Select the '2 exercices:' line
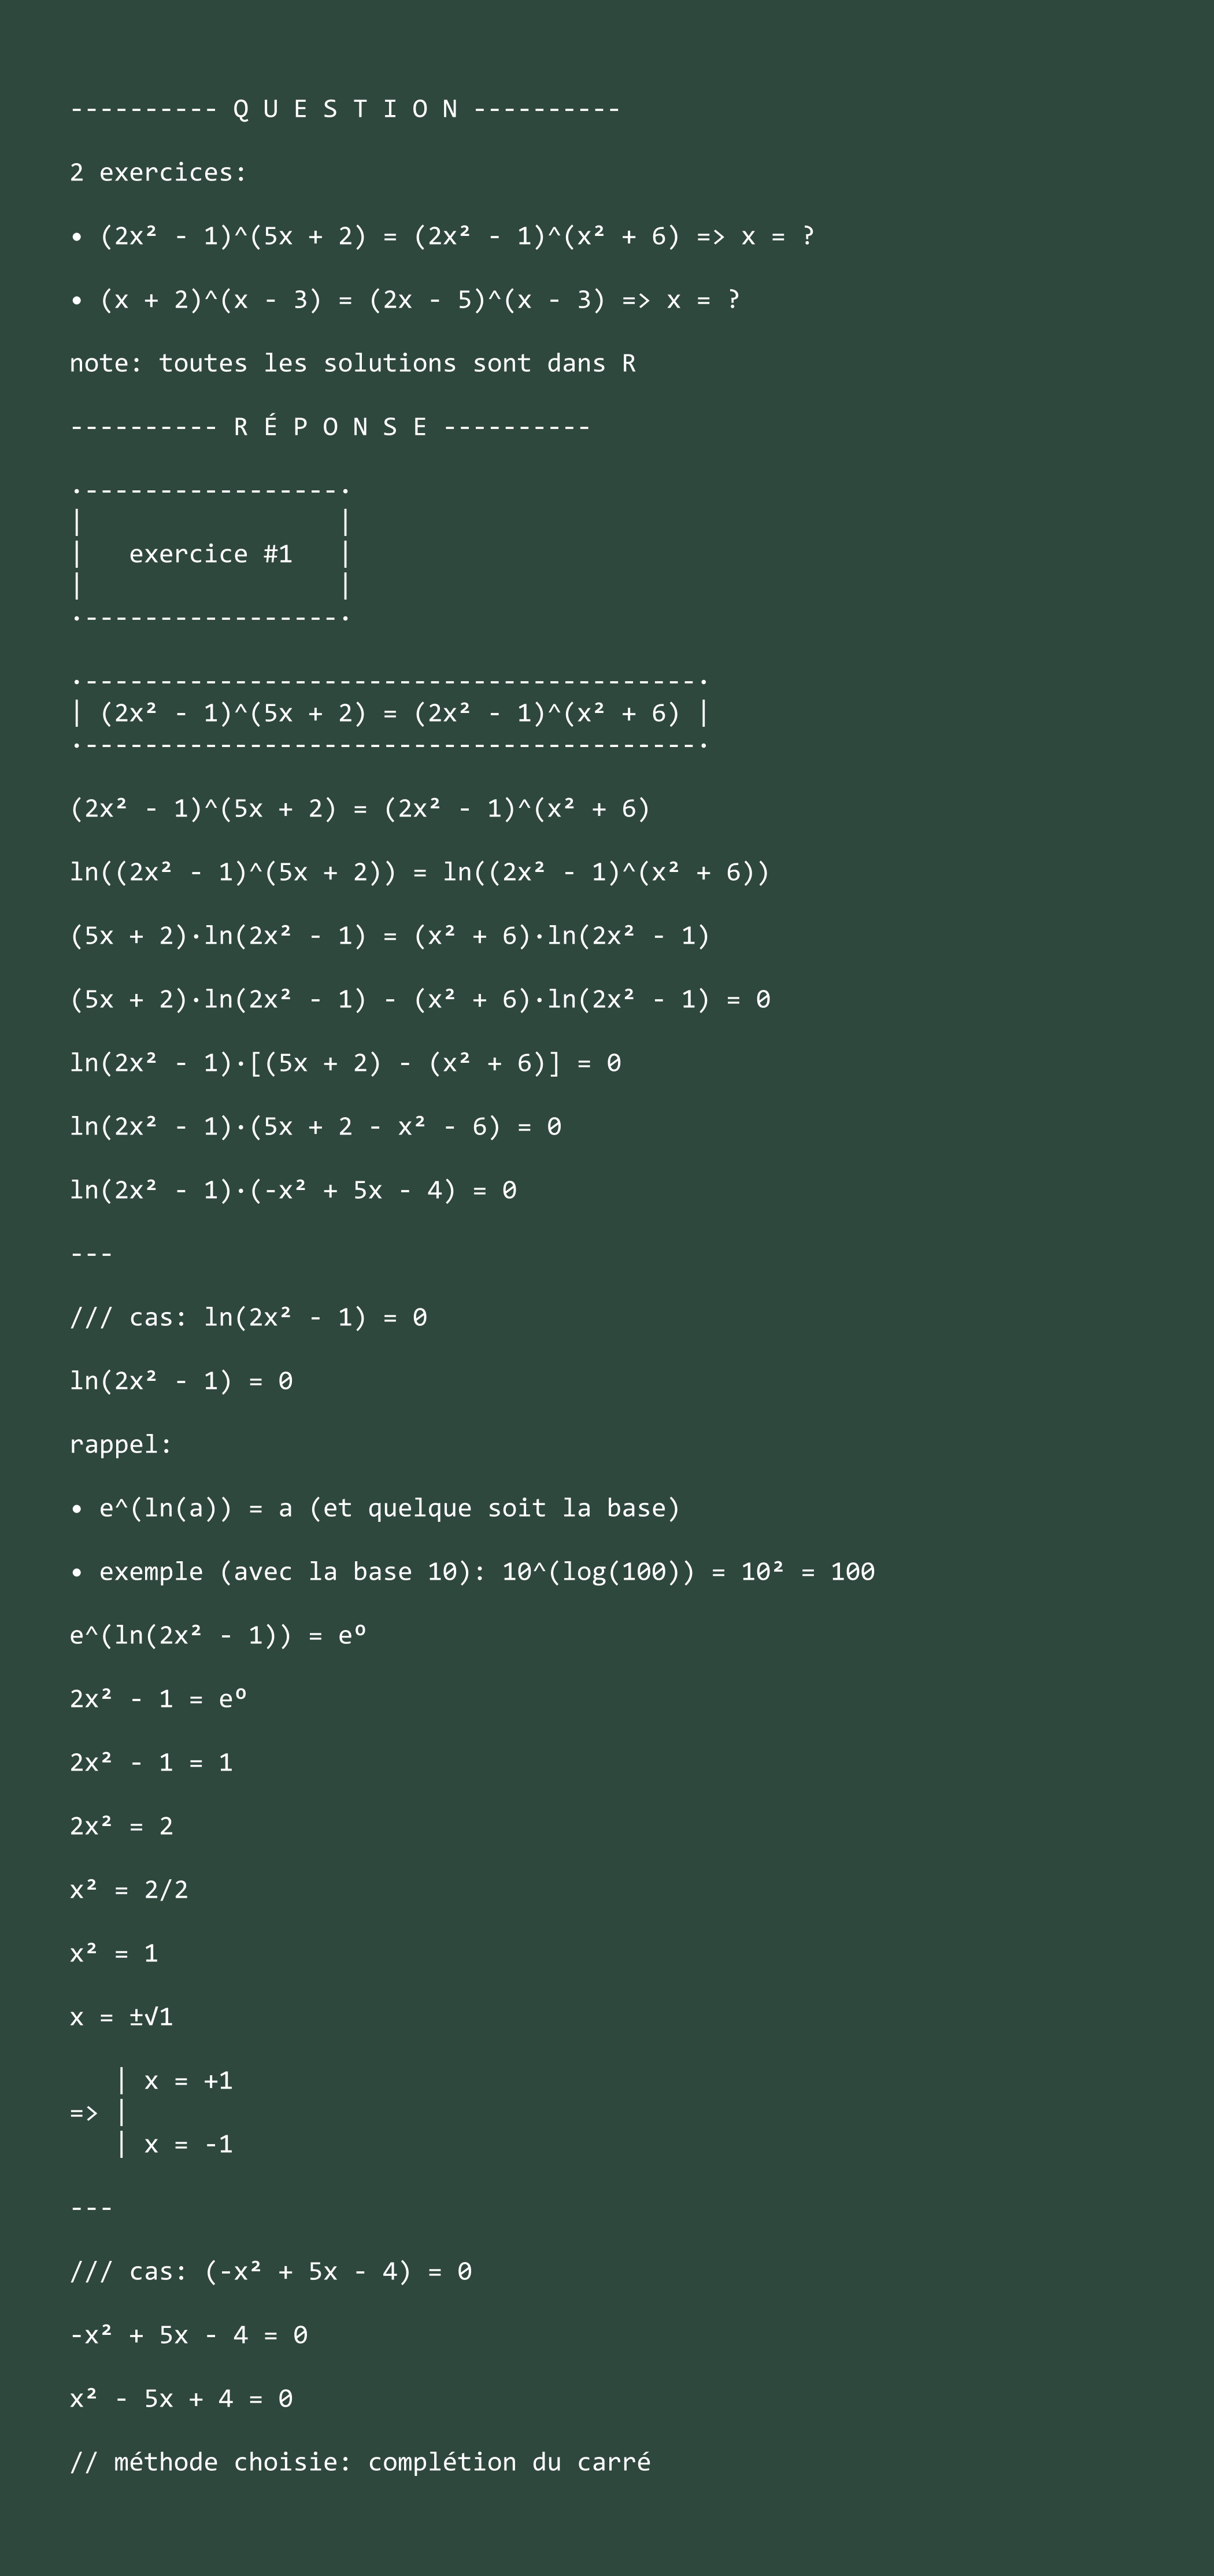The height and width of the screenshot is (2576, 1214). coord(158,172)
